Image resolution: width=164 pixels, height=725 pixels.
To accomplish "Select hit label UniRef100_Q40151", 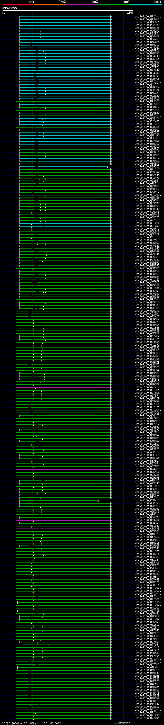I will [147, 294].
